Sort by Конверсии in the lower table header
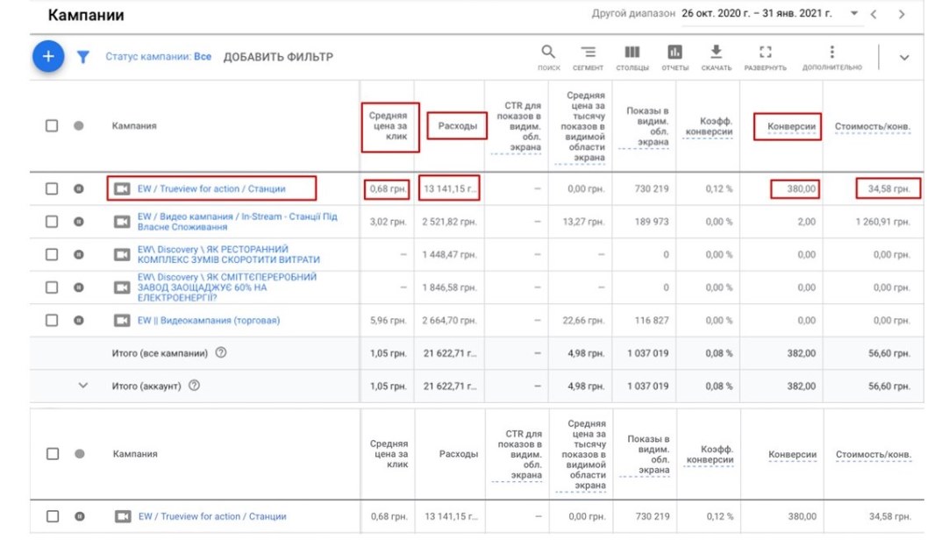This screenshot has height=553, width=949. coord(792,454)
